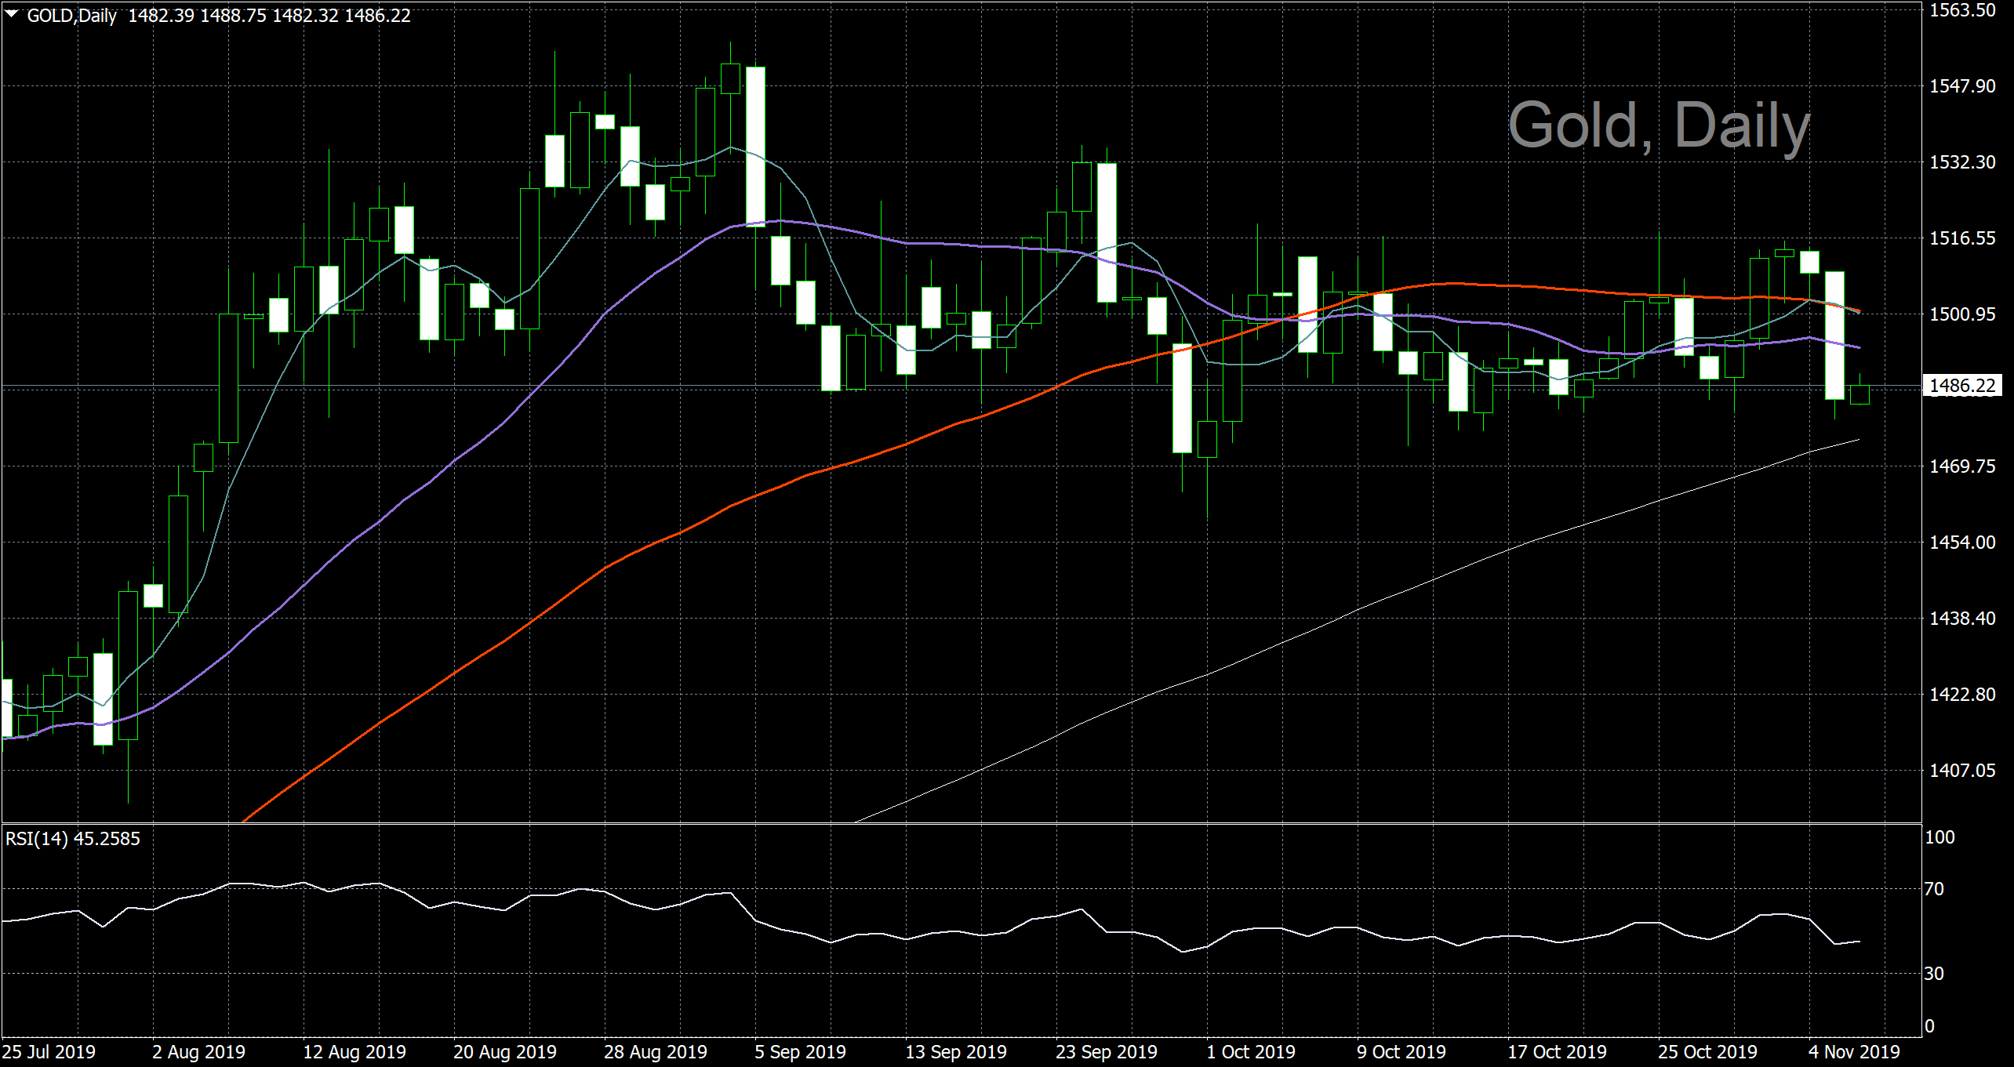Viewport: 2014px width, 1067px height.
Task: Select the 1500.95 price axis label
Action: (x=1962, y=314)
